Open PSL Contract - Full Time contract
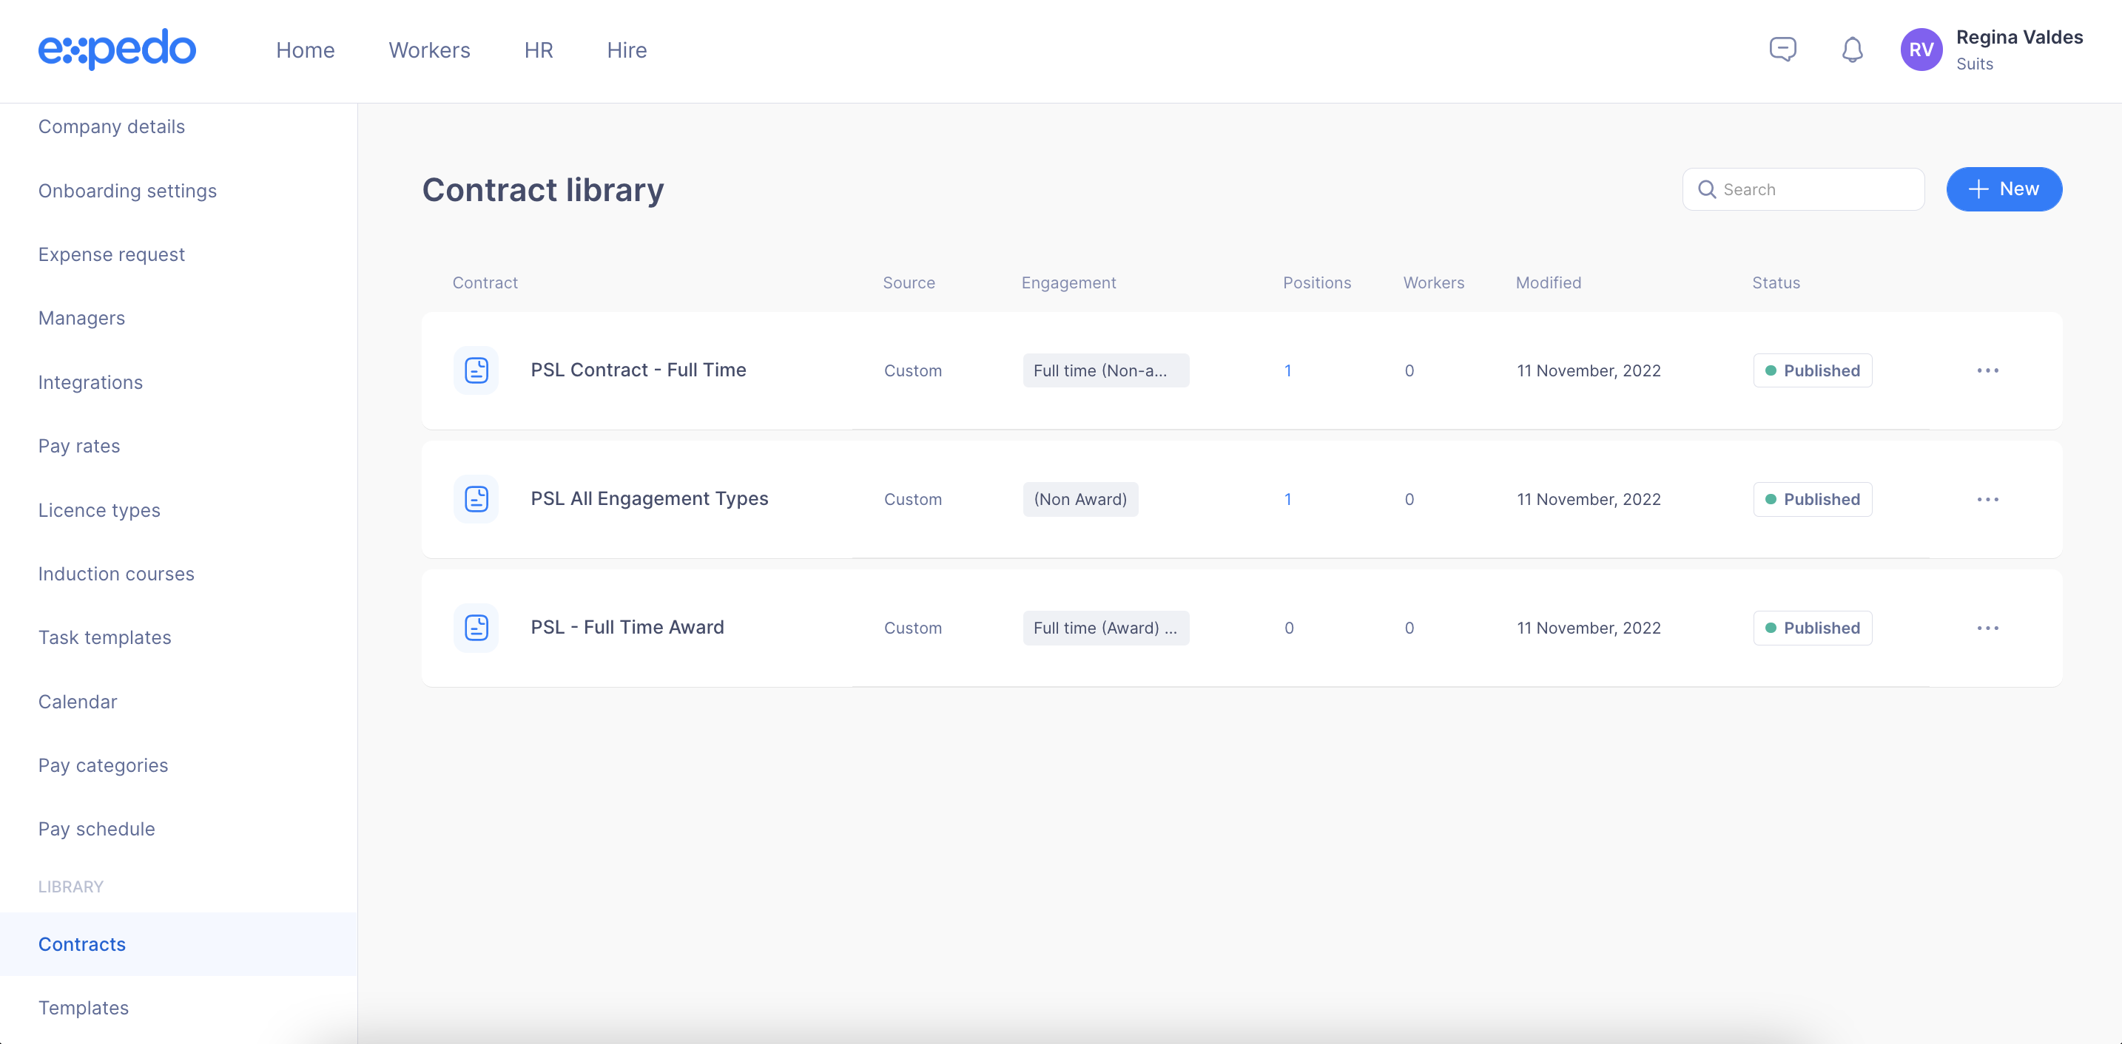 638,370
